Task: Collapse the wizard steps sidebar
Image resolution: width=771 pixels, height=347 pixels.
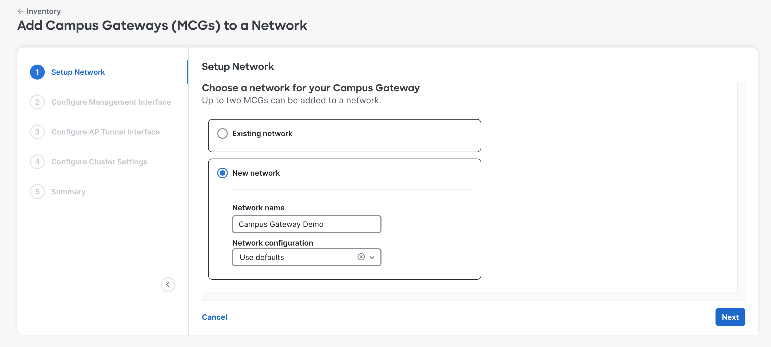Action: click(x=168, y=285)
